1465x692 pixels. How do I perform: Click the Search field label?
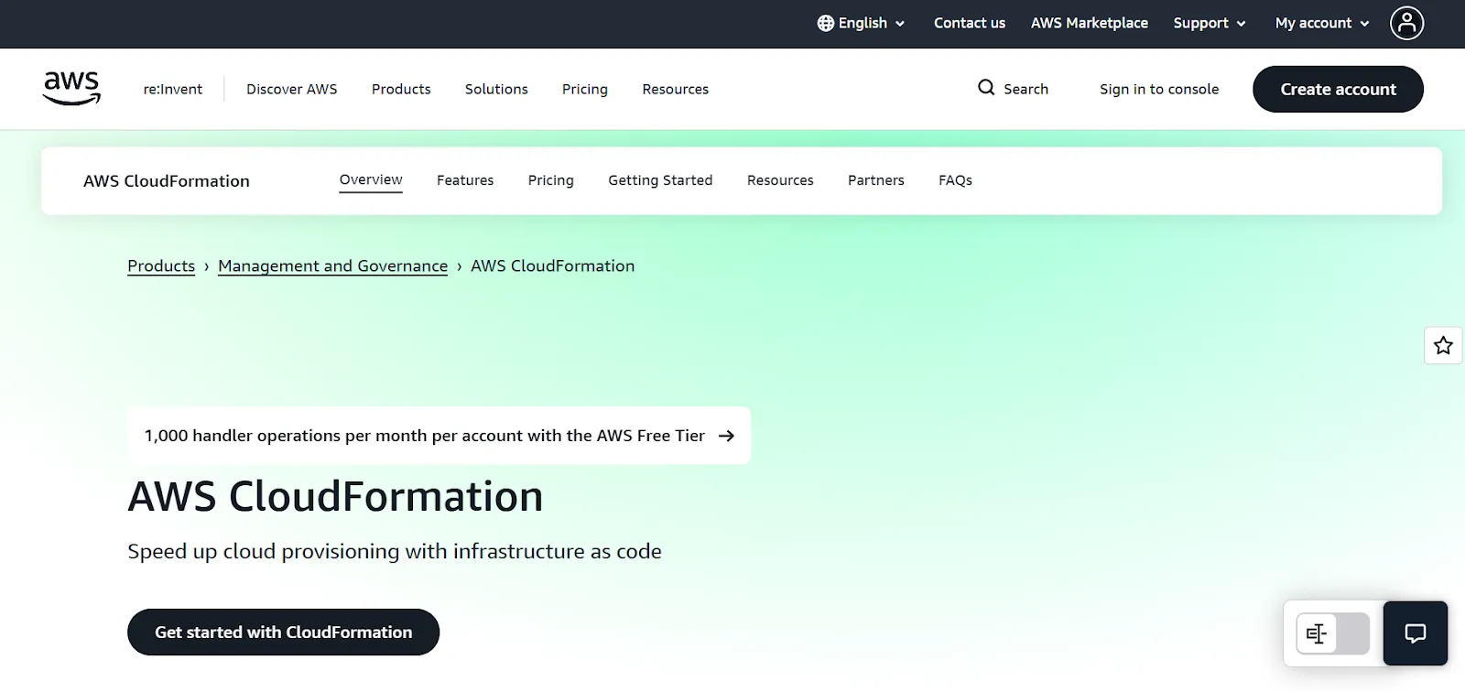pos(1025,89)
